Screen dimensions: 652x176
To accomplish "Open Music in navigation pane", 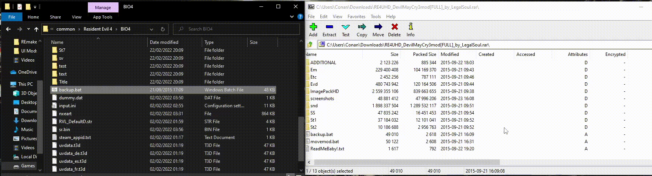I will 23,130.
